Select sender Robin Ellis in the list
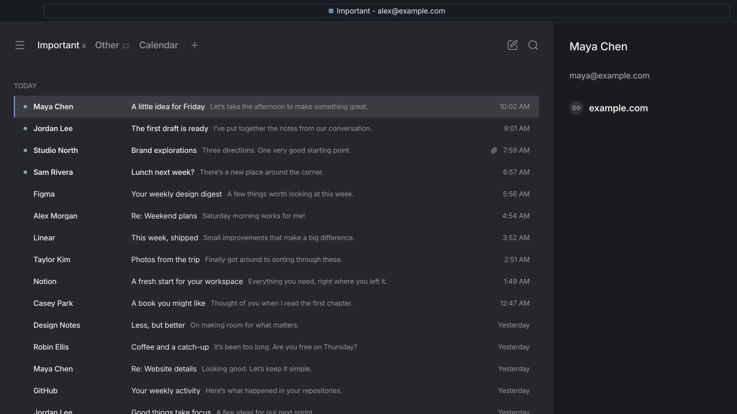 point(51,347)
